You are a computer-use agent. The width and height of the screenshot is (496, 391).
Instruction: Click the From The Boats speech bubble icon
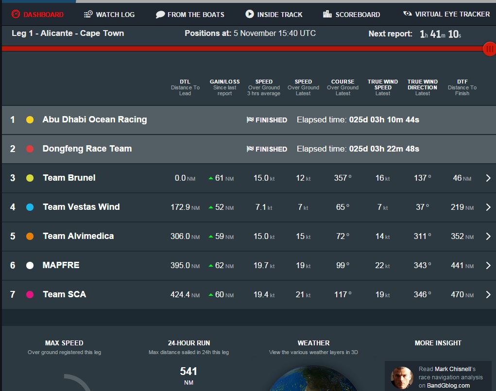160,14
